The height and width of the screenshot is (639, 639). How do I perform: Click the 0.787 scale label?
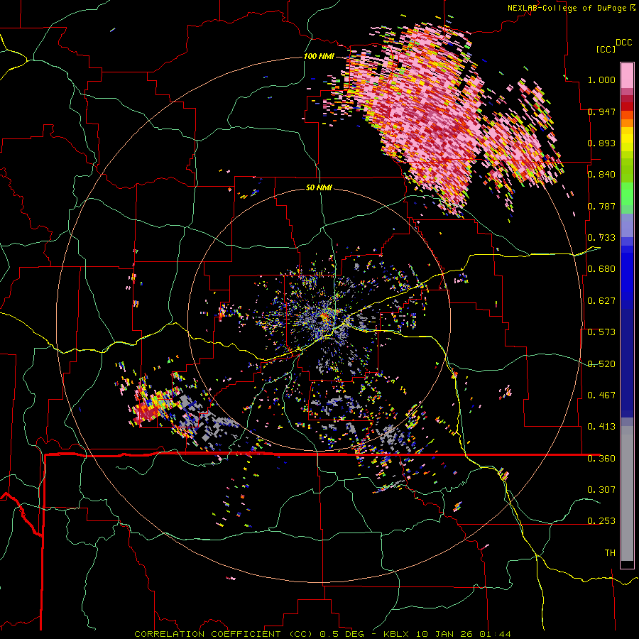point(601,206)
